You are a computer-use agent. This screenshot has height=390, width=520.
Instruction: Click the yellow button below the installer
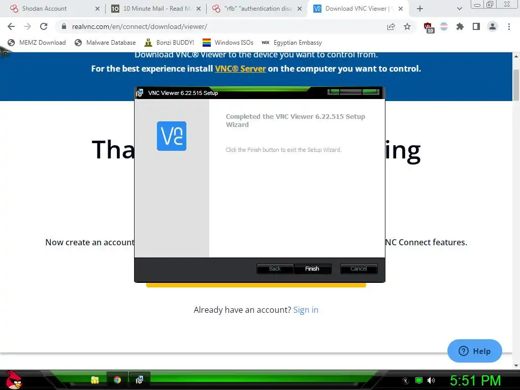pyautogui.click(x=256, y=285)
